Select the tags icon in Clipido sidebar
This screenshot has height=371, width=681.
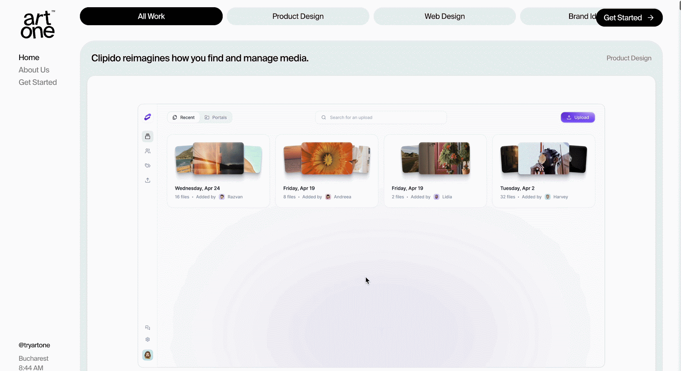click(x=148, y=166)
